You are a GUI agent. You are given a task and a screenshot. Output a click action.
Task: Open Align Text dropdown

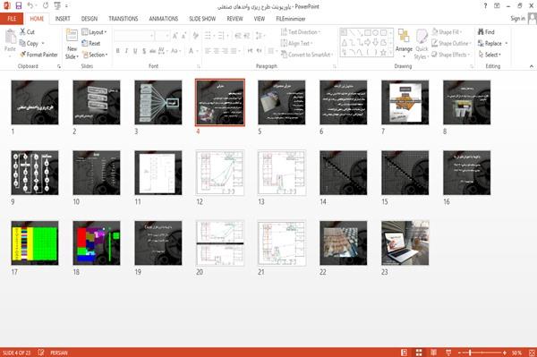coord(297,43)
